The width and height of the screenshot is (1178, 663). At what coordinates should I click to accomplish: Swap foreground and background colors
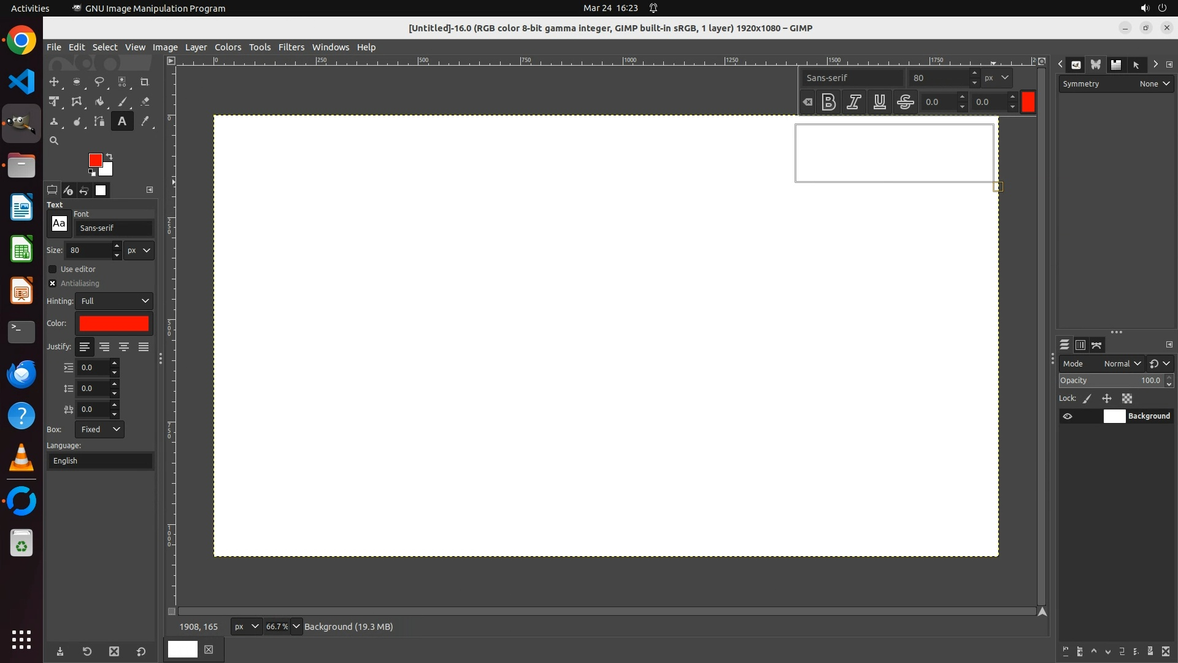[x=109, y=156]
